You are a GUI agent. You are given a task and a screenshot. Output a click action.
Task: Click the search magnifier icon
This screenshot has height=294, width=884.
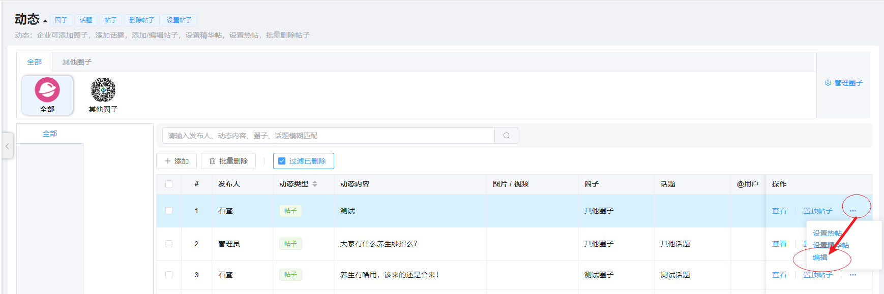[506, 136]
